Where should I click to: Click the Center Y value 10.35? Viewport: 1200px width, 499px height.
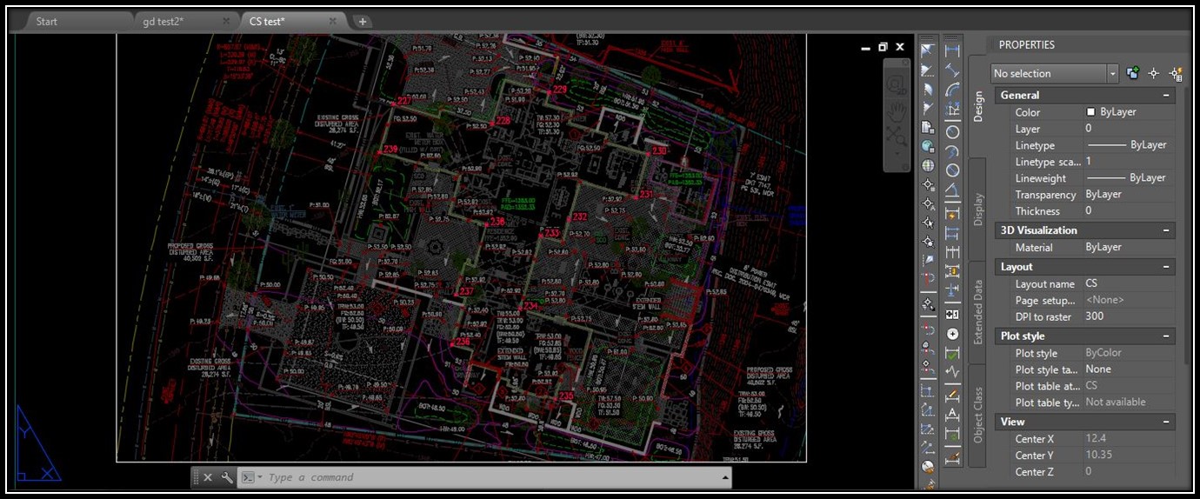pos(1098,456)
